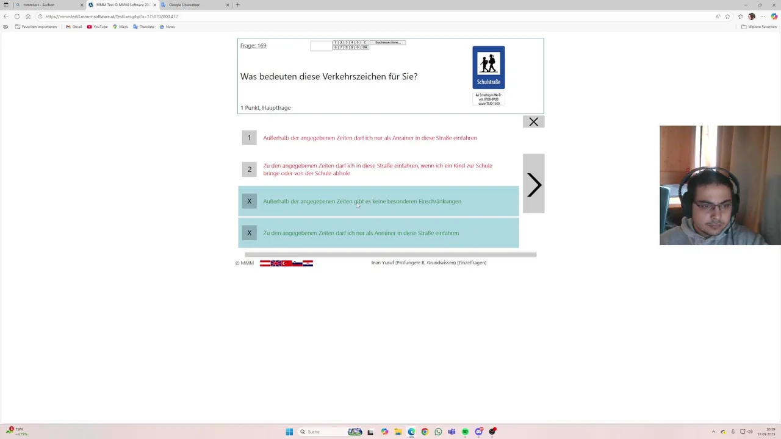Open the Favorites list icon

(741, 16)
